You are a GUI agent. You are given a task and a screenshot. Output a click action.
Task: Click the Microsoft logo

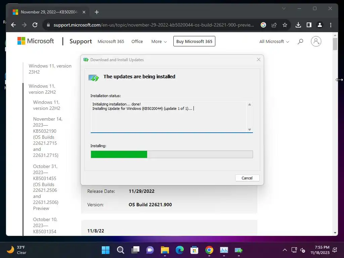(x=36, y=41)
